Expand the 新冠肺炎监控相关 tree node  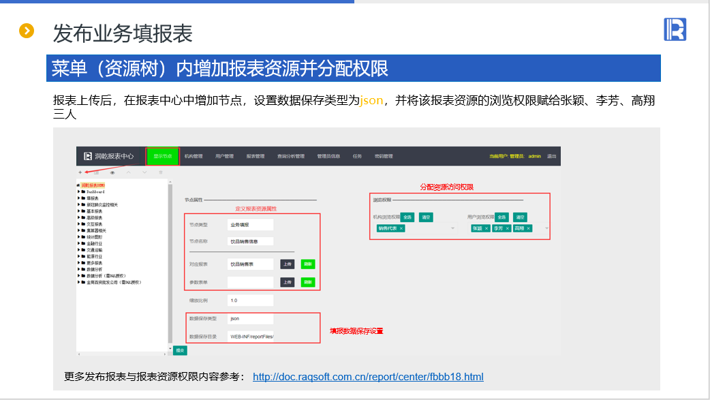79,204
